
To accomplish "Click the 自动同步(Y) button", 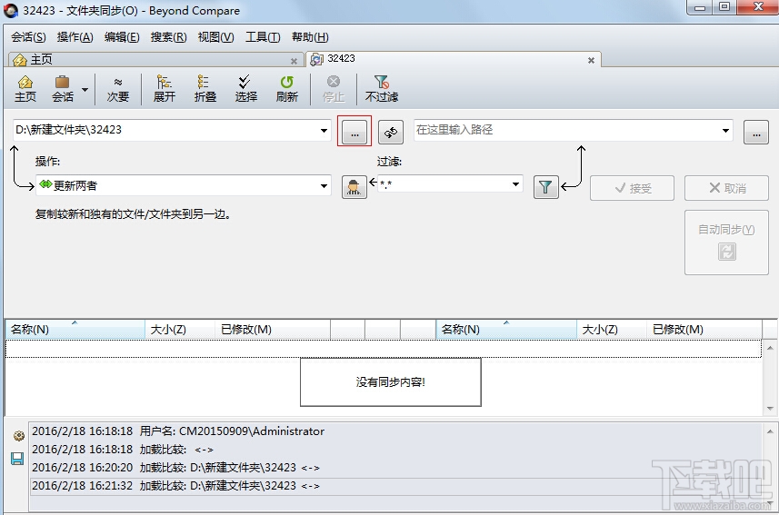I will [x=726, y=243].
